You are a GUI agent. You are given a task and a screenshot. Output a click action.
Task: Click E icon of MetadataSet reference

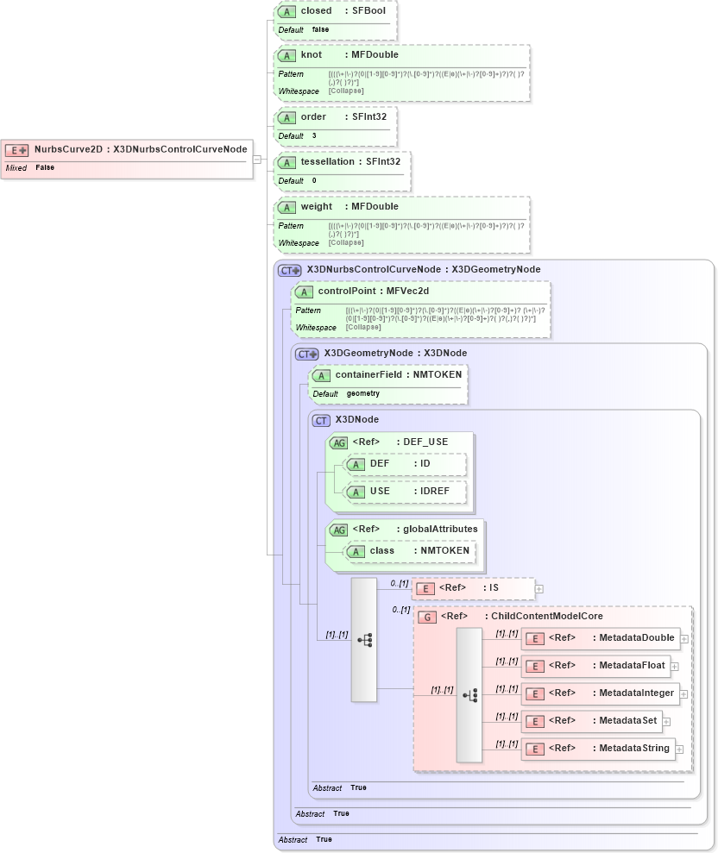click(x=535, y=721)
